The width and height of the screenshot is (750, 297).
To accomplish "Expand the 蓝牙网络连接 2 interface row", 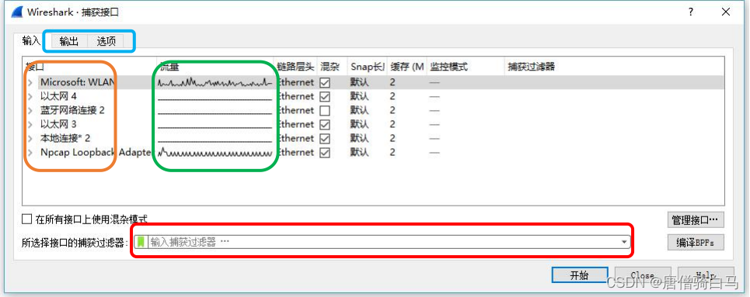I will tap(30, 110).
